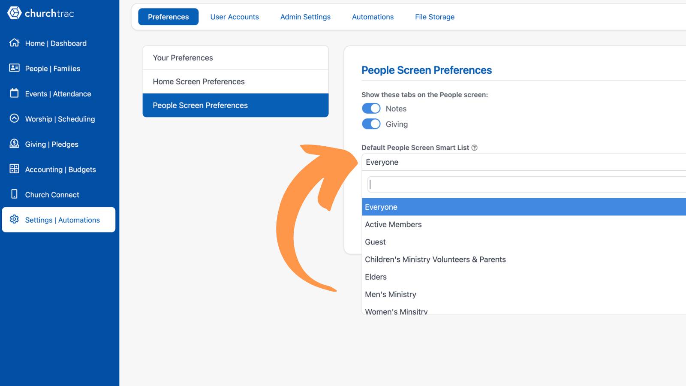Select Everyone in the dropdown list
Viewport: 686px width, 386px height.
pyautogui.click(x=524, y=207)
